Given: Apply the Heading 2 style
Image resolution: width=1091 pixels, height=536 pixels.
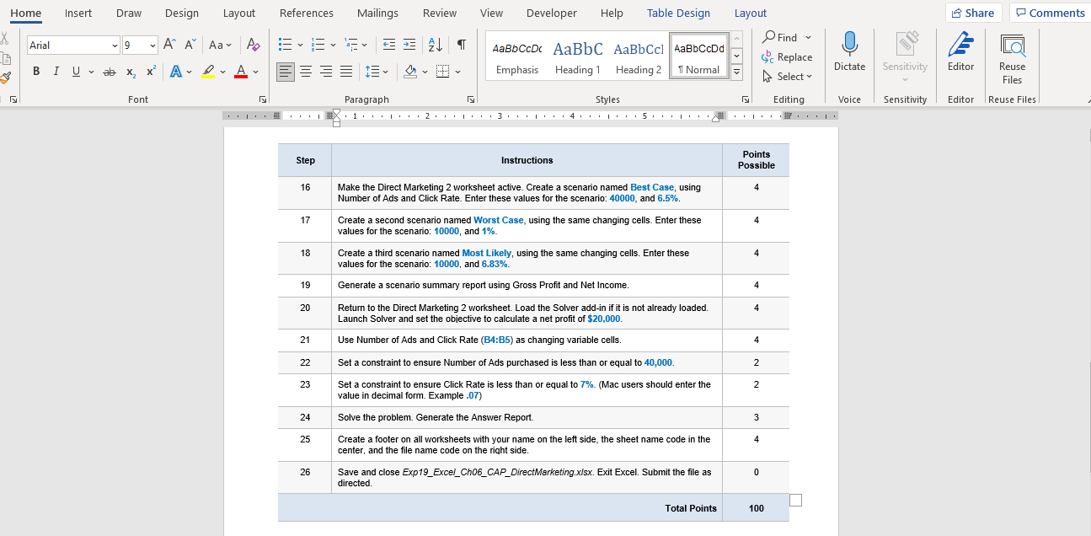Looking at the screenshot, I should pos(639,56).
